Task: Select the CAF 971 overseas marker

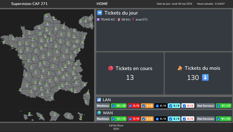Action: (30, 113)
